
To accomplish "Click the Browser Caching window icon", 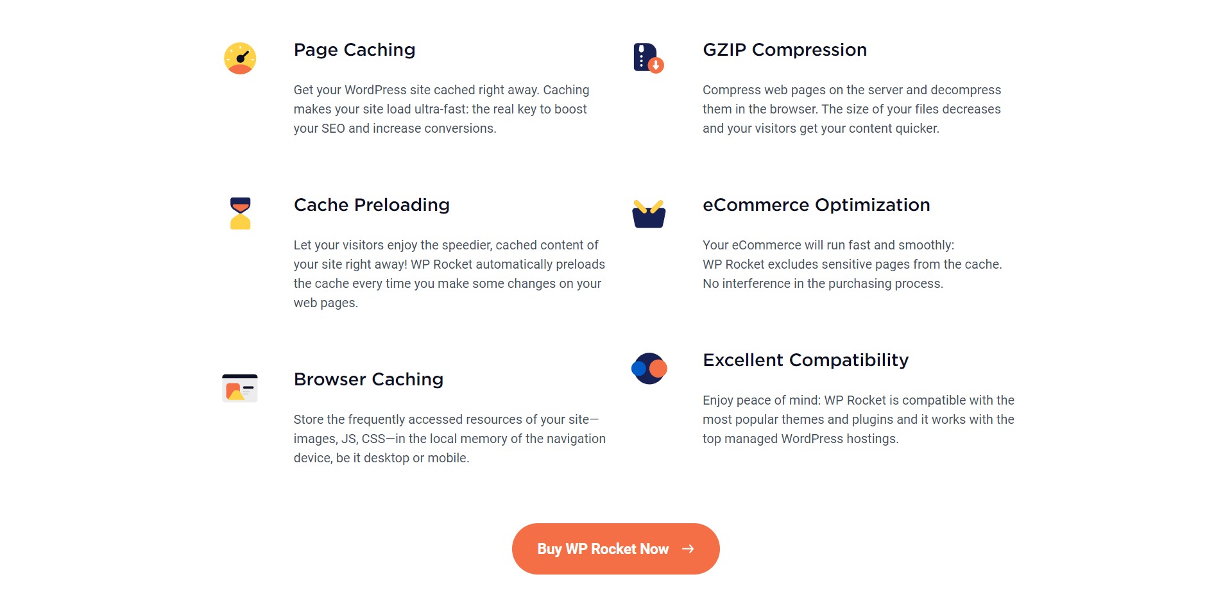I will 240,388.
